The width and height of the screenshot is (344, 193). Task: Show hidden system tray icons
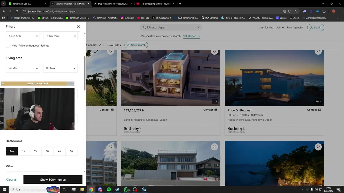tap(303, 190)
